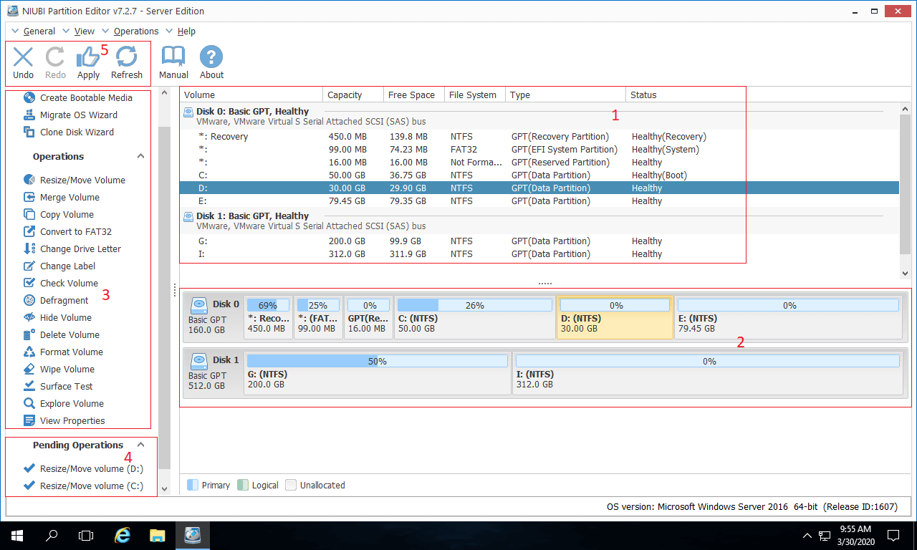Collapse the Pending Operations section
Image resolution: width=917 pixels, height=550 pixels.
pos(140,445)
